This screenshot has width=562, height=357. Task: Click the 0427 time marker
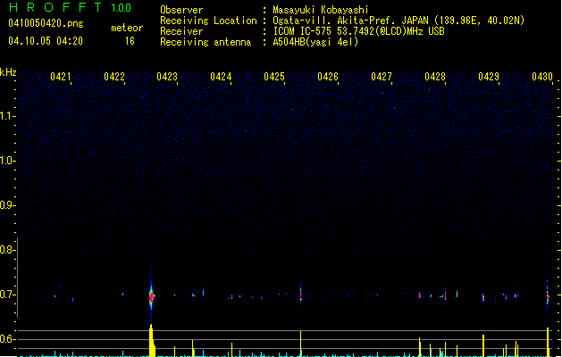point(382,78)
